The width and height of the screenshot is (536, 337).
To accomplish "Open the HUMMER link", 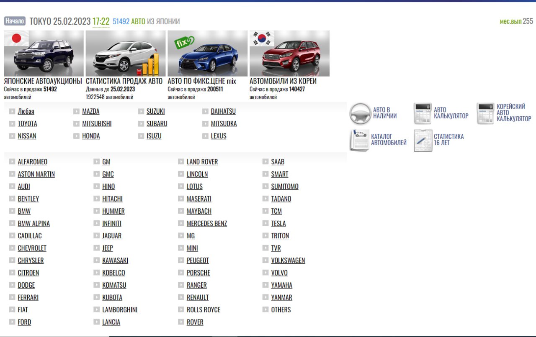I will 113,211.
